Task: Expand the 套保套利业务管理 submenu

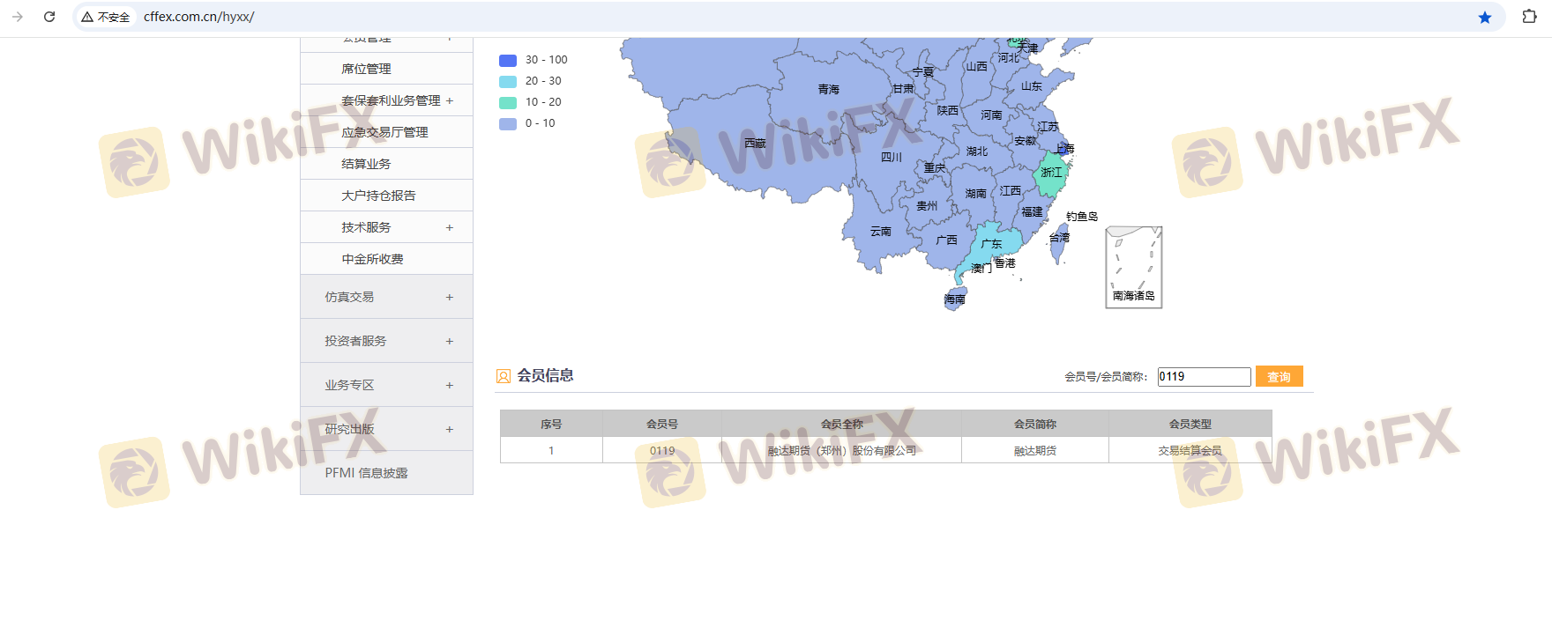Action: pos(449,100)
